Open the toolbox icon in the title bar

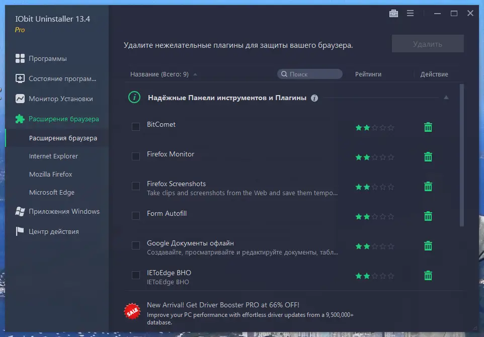393,13
